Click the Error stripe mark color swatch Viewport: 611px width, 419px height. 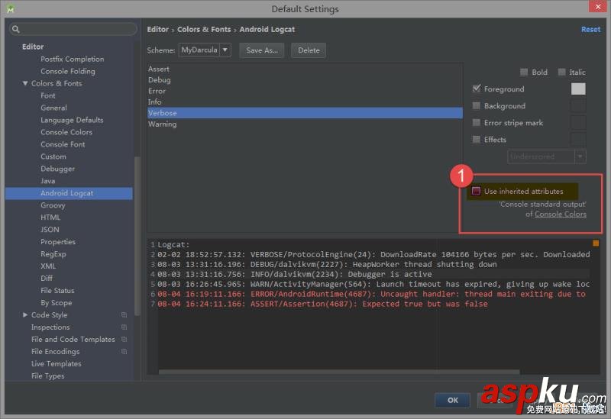[x=578, y=122]
